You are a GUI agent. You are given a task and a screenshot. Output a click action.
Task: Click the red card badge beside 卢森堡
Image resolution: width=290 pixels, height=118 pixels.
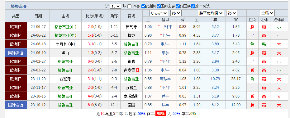tap(137, 70)
